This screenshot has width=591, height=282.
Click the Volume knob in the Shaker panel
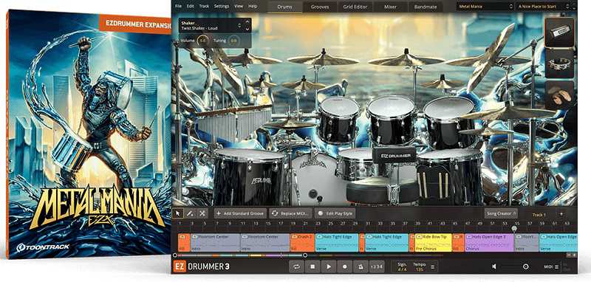(202, 41)
